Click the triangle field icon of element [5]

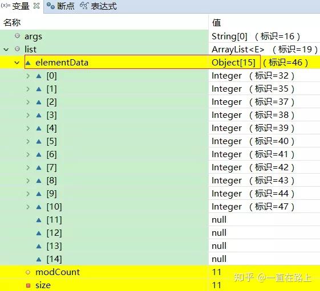[x=39, y=142]
